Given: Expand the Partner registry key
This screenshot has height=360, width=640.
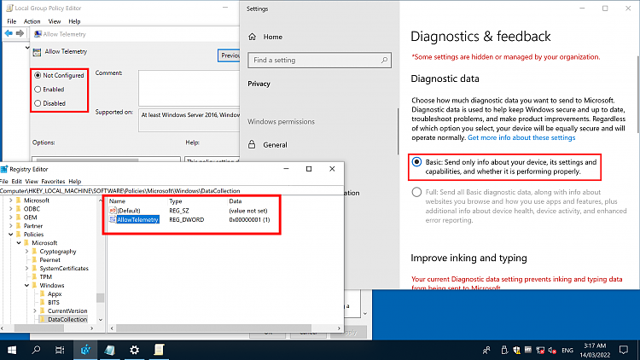Looking at the screenshot, I should pyautogui.click(x=10, y=226).
